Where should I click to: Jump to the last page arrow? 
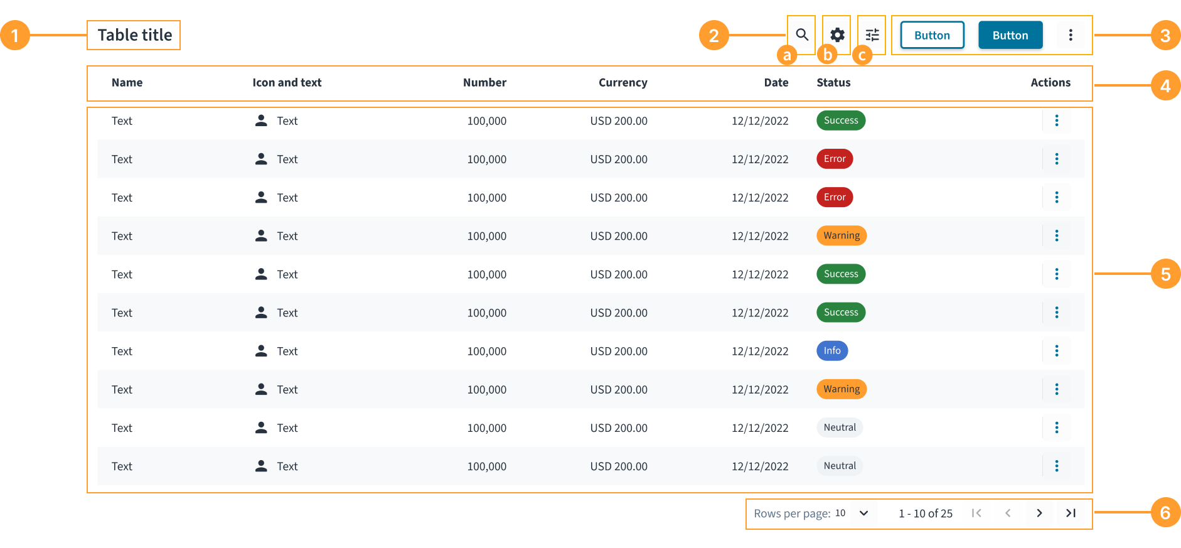(1071, 513)
